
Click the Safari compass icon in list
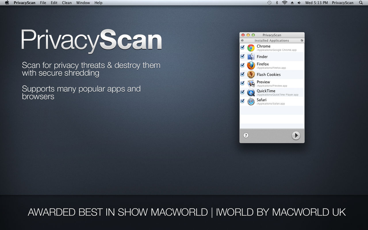tap(251, 101)
